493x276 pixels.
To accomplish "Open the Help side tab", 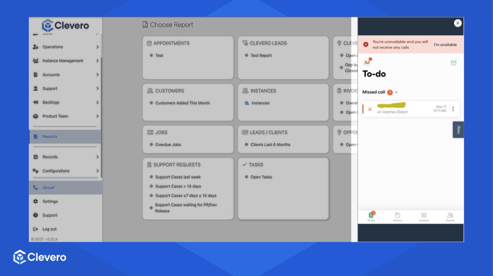I will (458, 130).
